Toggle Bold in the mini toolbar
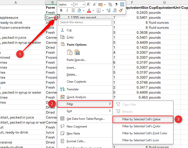188x148 pixels. pyautogui.click(x=61, y=10)
